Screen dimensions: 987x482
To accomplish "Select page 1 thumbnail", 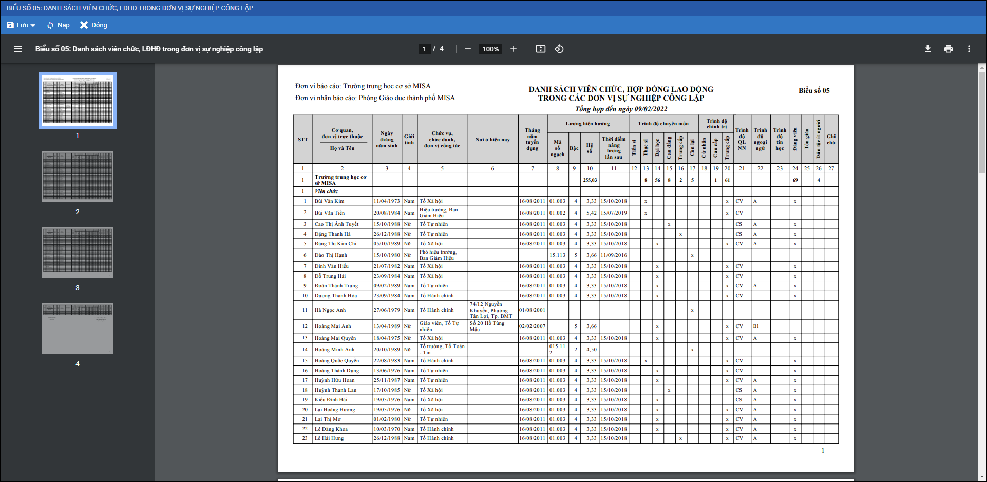I will click(x=78, y=101).
